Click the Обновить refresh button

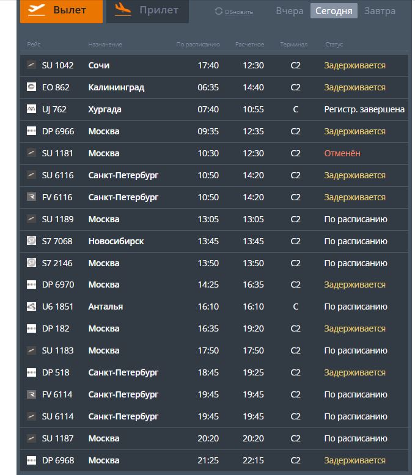[234, 12]
